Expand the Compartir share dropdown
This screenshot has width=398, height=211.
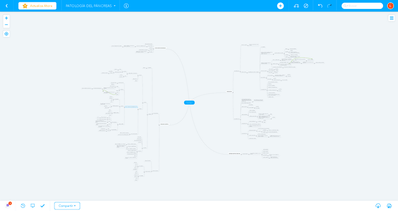67,206
